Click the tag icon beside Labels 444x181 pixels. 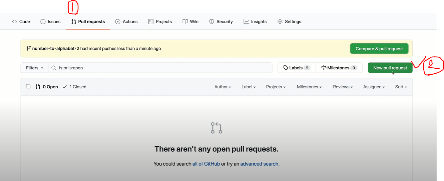(286, 68)
